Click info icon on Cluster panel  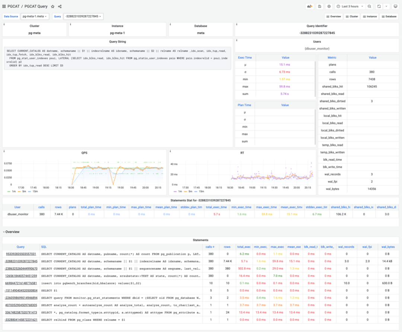tap(4, 24)
